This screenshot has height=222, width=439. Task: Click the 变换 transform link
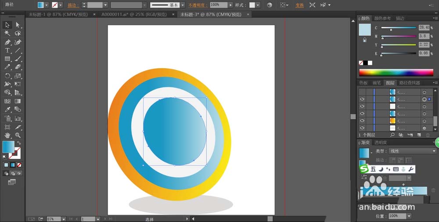coord(299,5)
